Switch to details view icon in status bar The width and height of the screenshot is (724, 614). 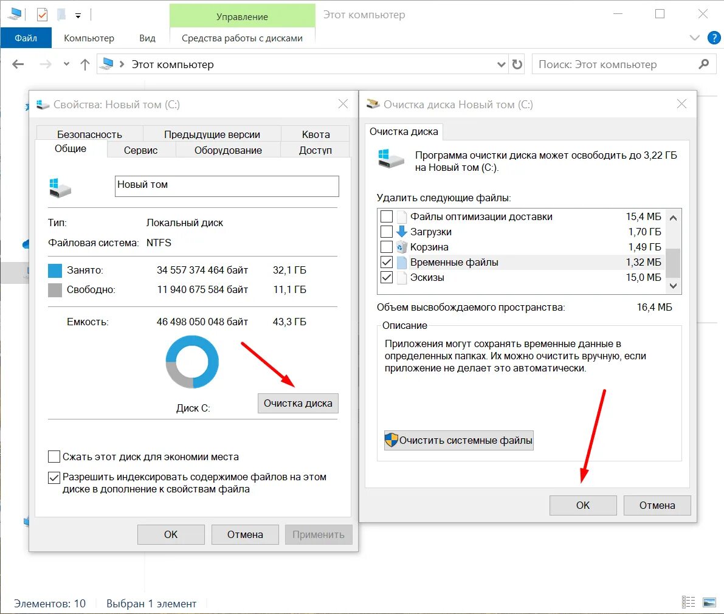coord(689,602)
